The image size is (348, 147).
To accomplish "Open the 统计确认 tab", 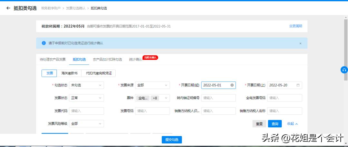I will pos(135,60).
